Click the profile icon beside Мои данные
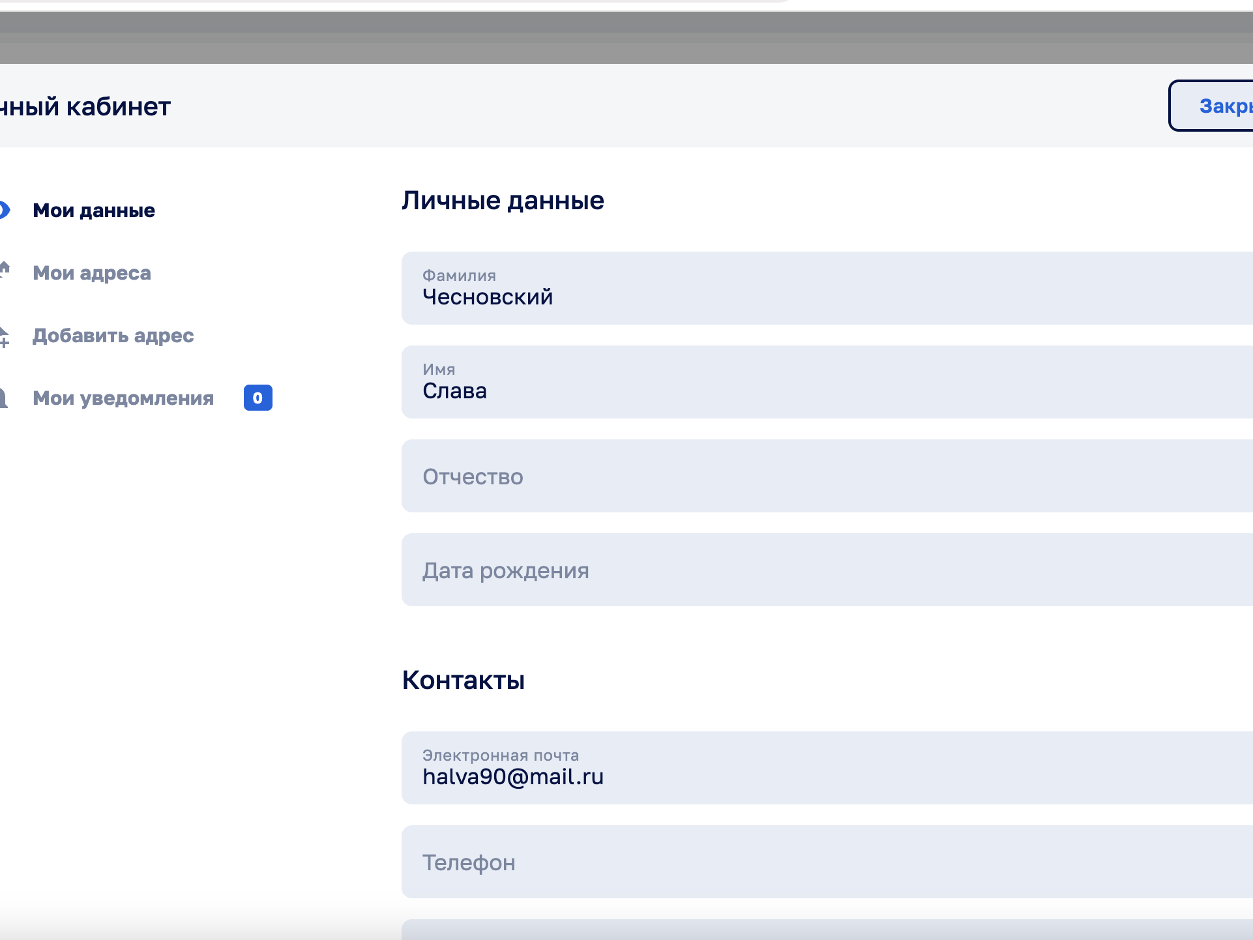The width and height of the screenshot is (1253, 940). point(4,210)
